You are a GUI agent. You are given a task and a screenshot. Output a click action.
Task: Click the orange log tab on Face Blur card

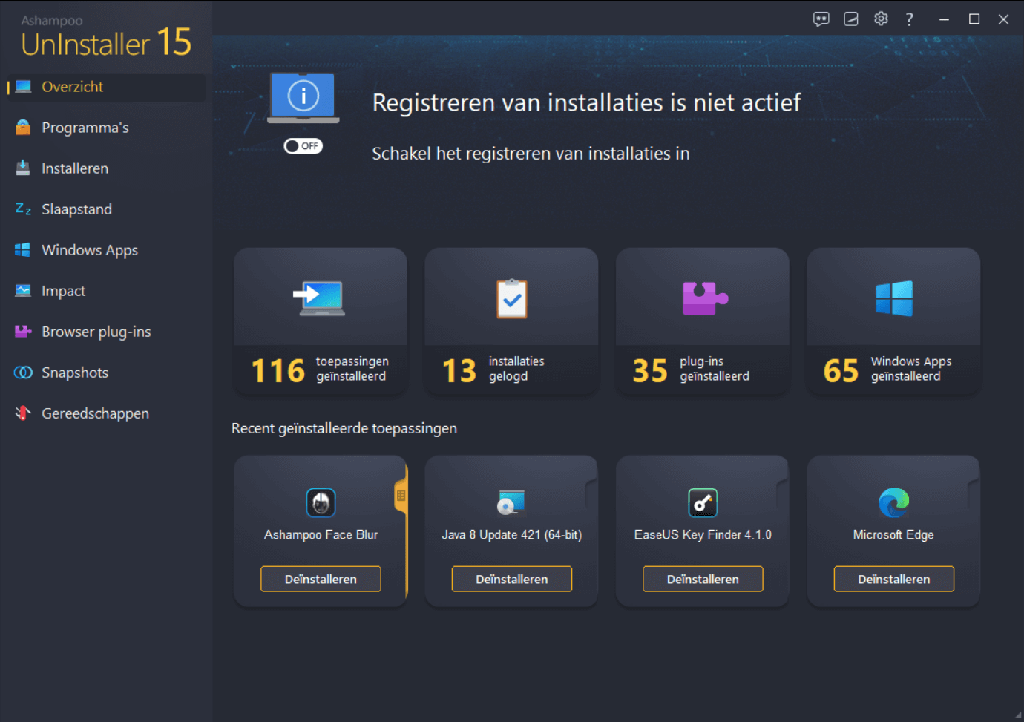tap(401, 496)
